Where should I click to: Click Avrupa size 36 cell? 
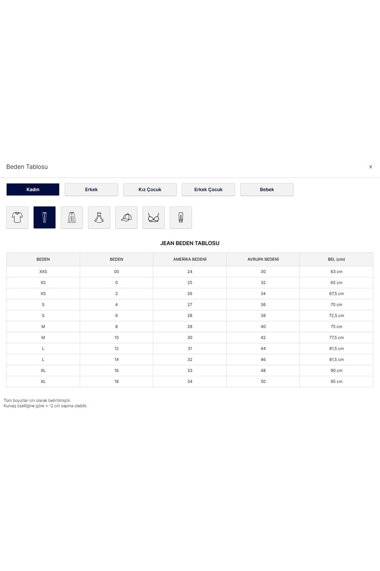point(263,305)
